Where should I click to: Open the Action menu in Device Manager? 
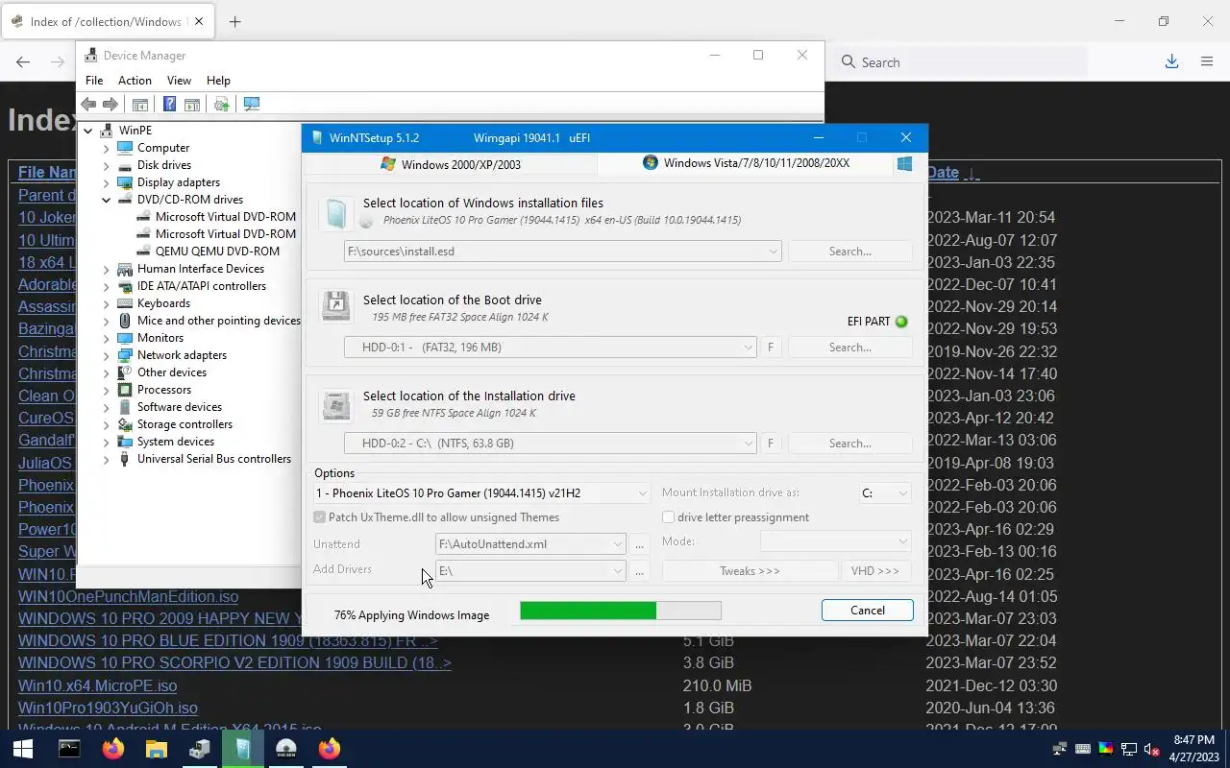tap(135, 81)
